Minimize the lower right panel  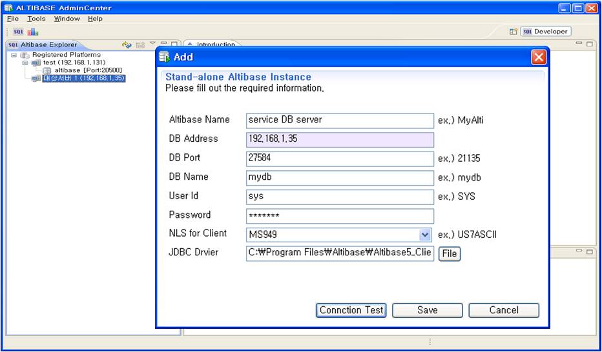579,251
